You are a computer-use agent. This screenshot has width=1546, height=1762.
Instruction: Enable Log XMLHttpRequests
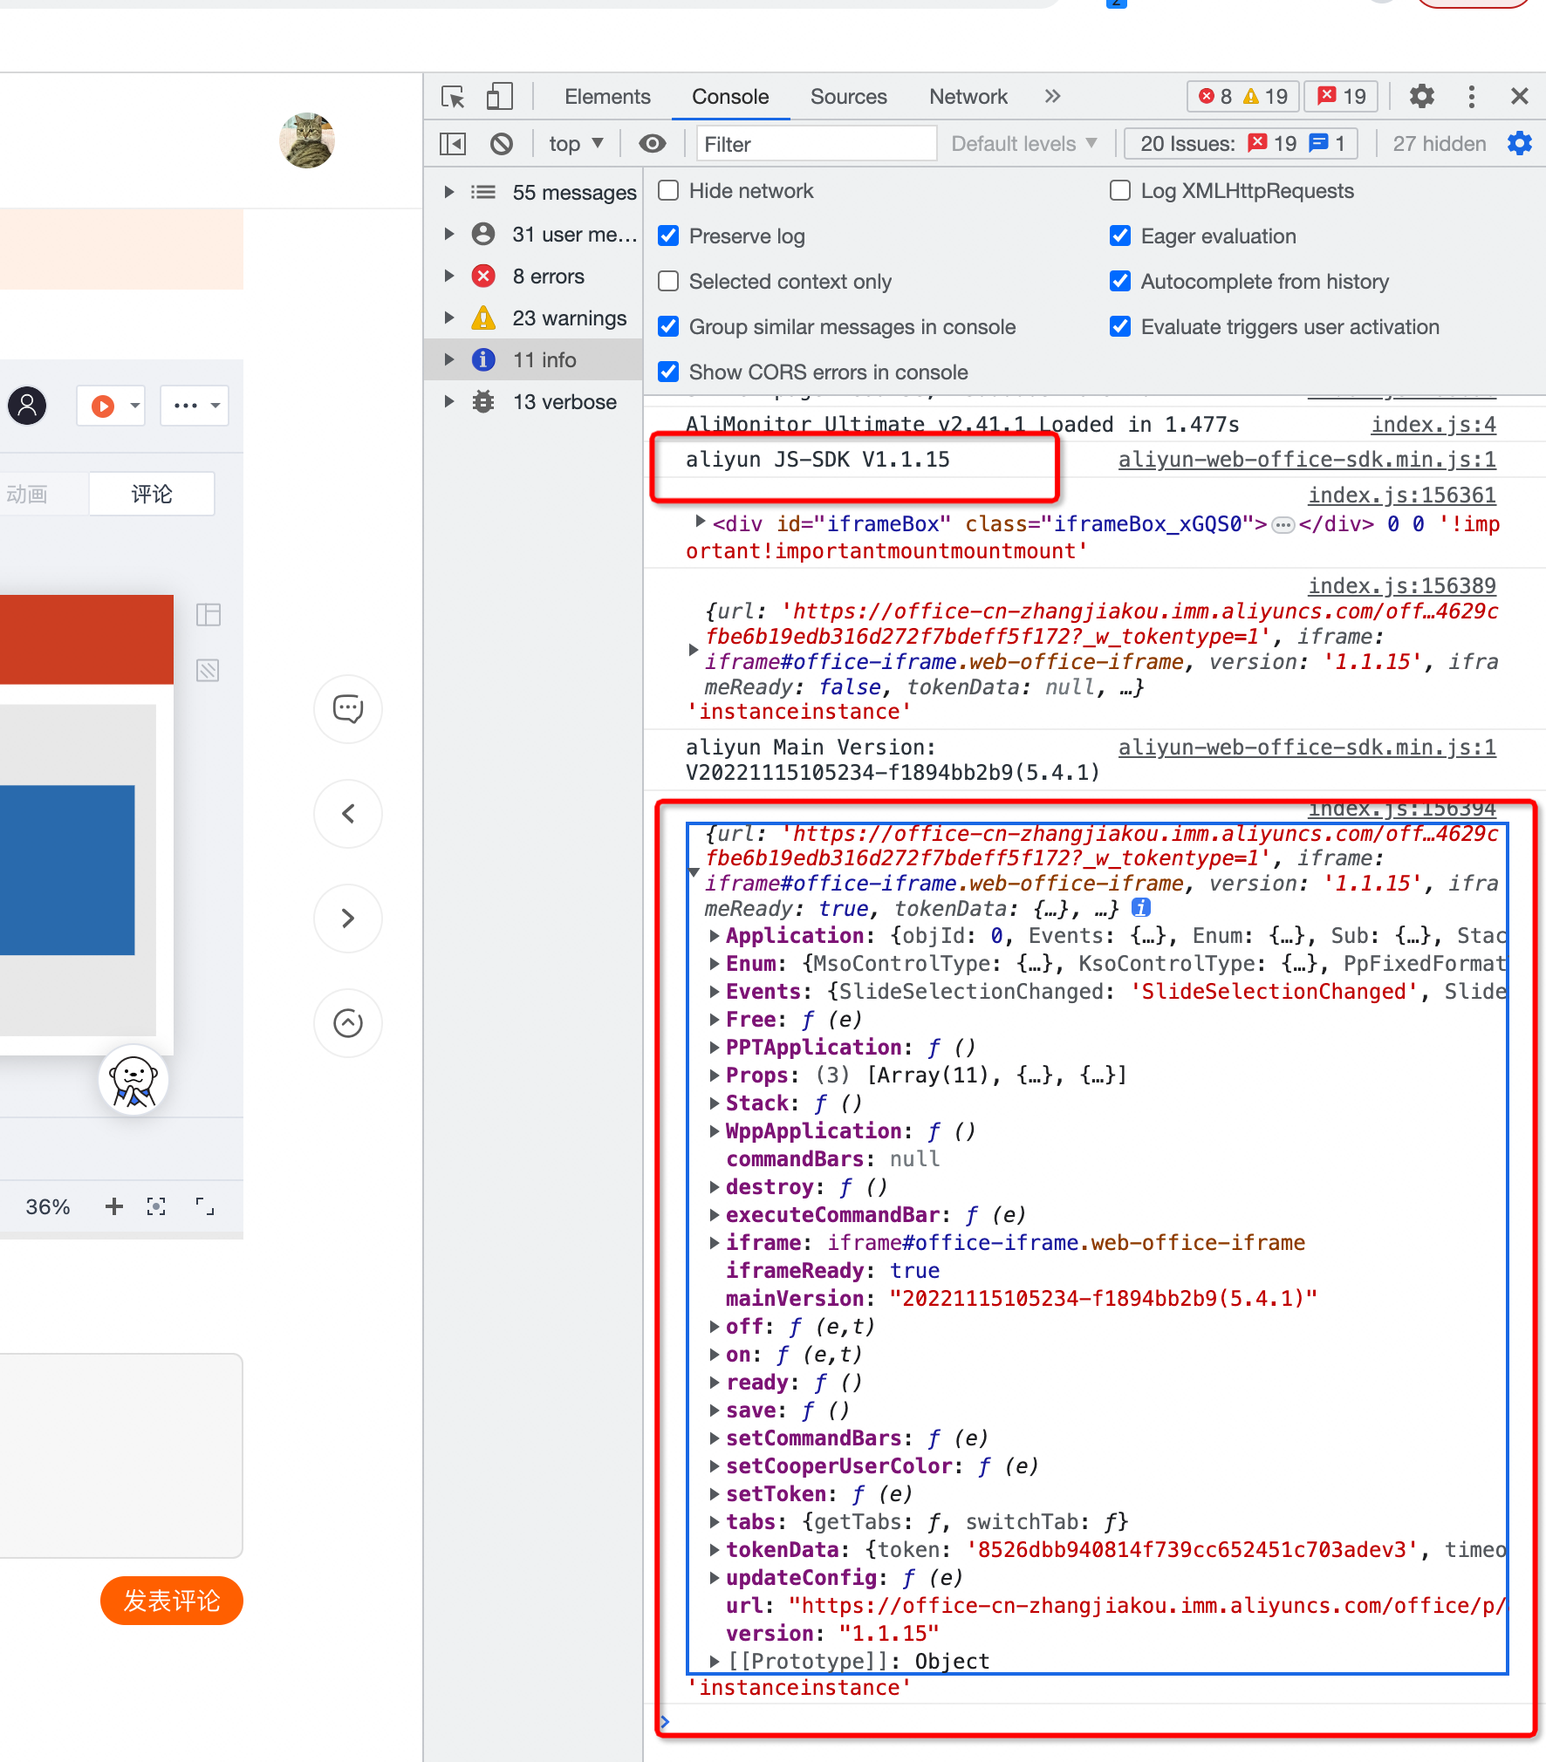coord(1120,191)
